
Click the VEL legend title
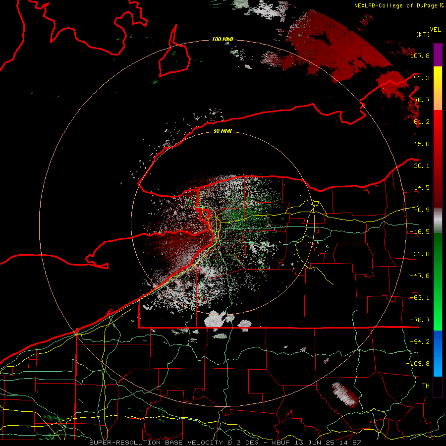(x=435, y=30)
